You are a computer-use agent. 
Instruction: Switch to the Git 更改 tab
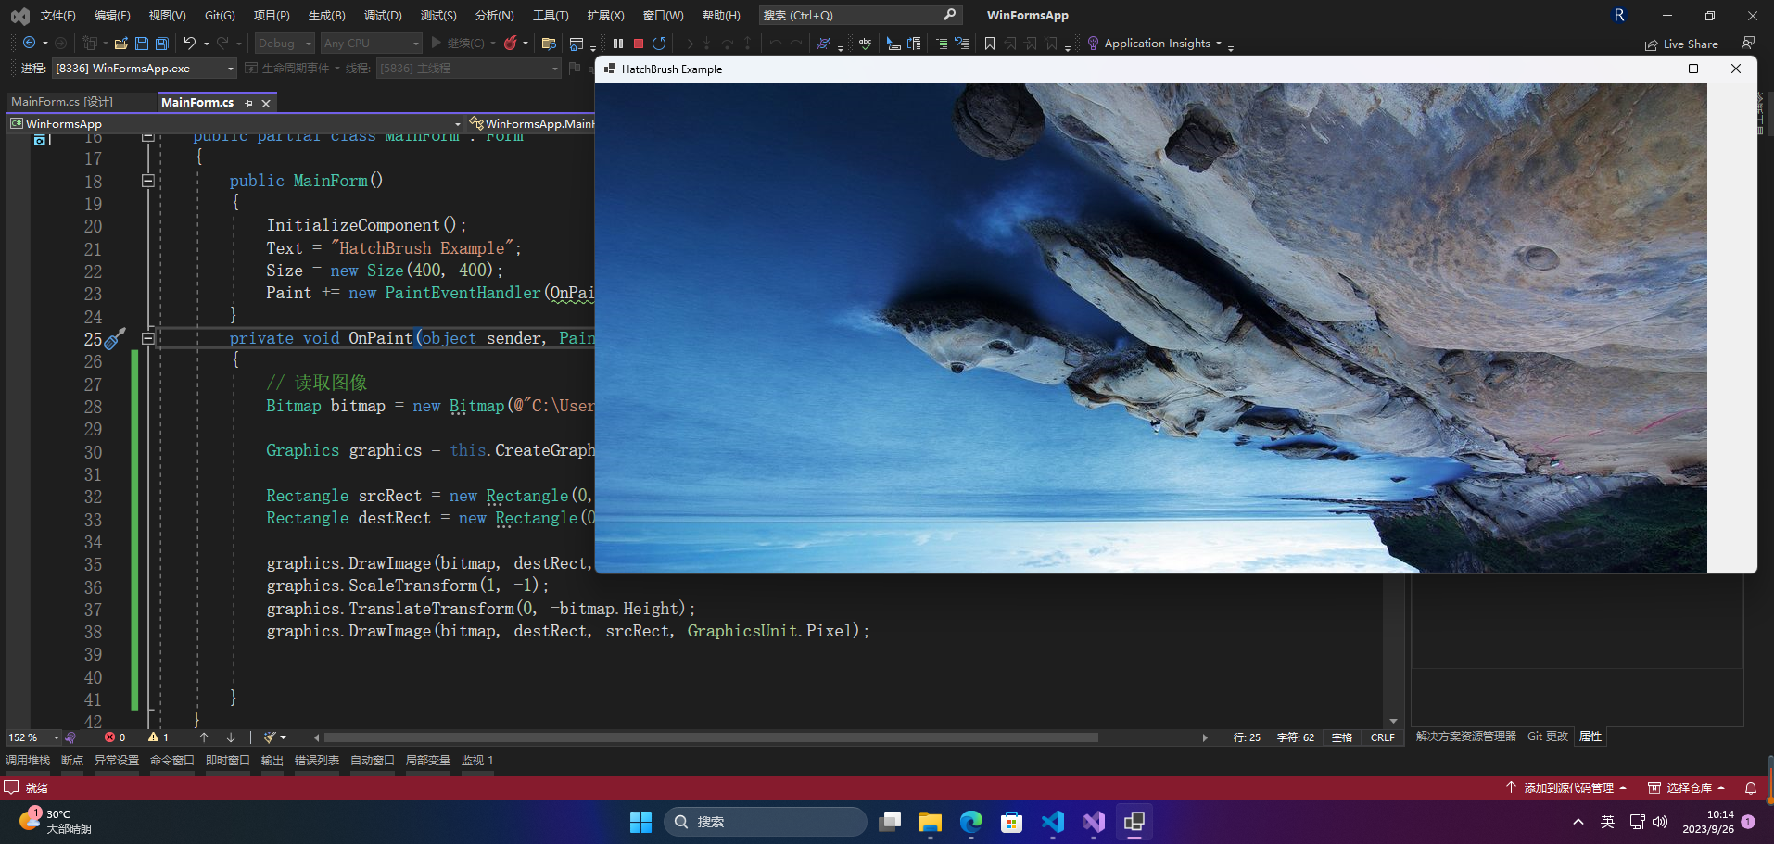click(x=1548, y=737)
